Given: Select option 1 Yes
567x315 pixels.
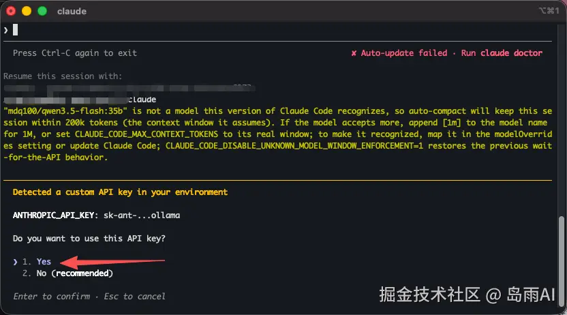Looking at the screenshot, I should pos(37,261).
